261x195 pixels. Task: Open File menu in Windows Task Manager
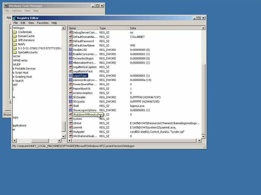[x=7, y=11]
